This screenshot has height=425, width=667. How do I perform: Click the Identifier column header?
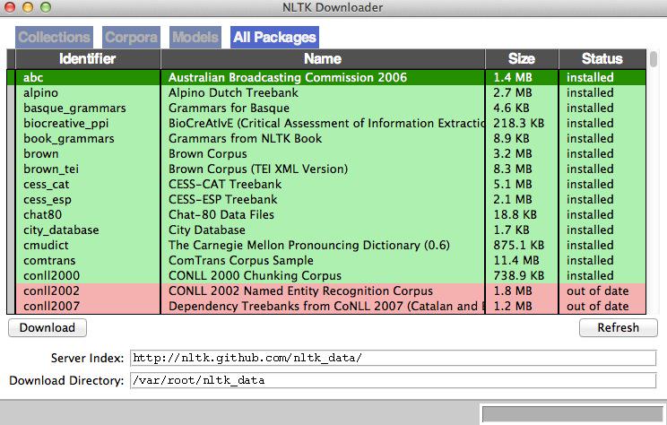point(88,58)
